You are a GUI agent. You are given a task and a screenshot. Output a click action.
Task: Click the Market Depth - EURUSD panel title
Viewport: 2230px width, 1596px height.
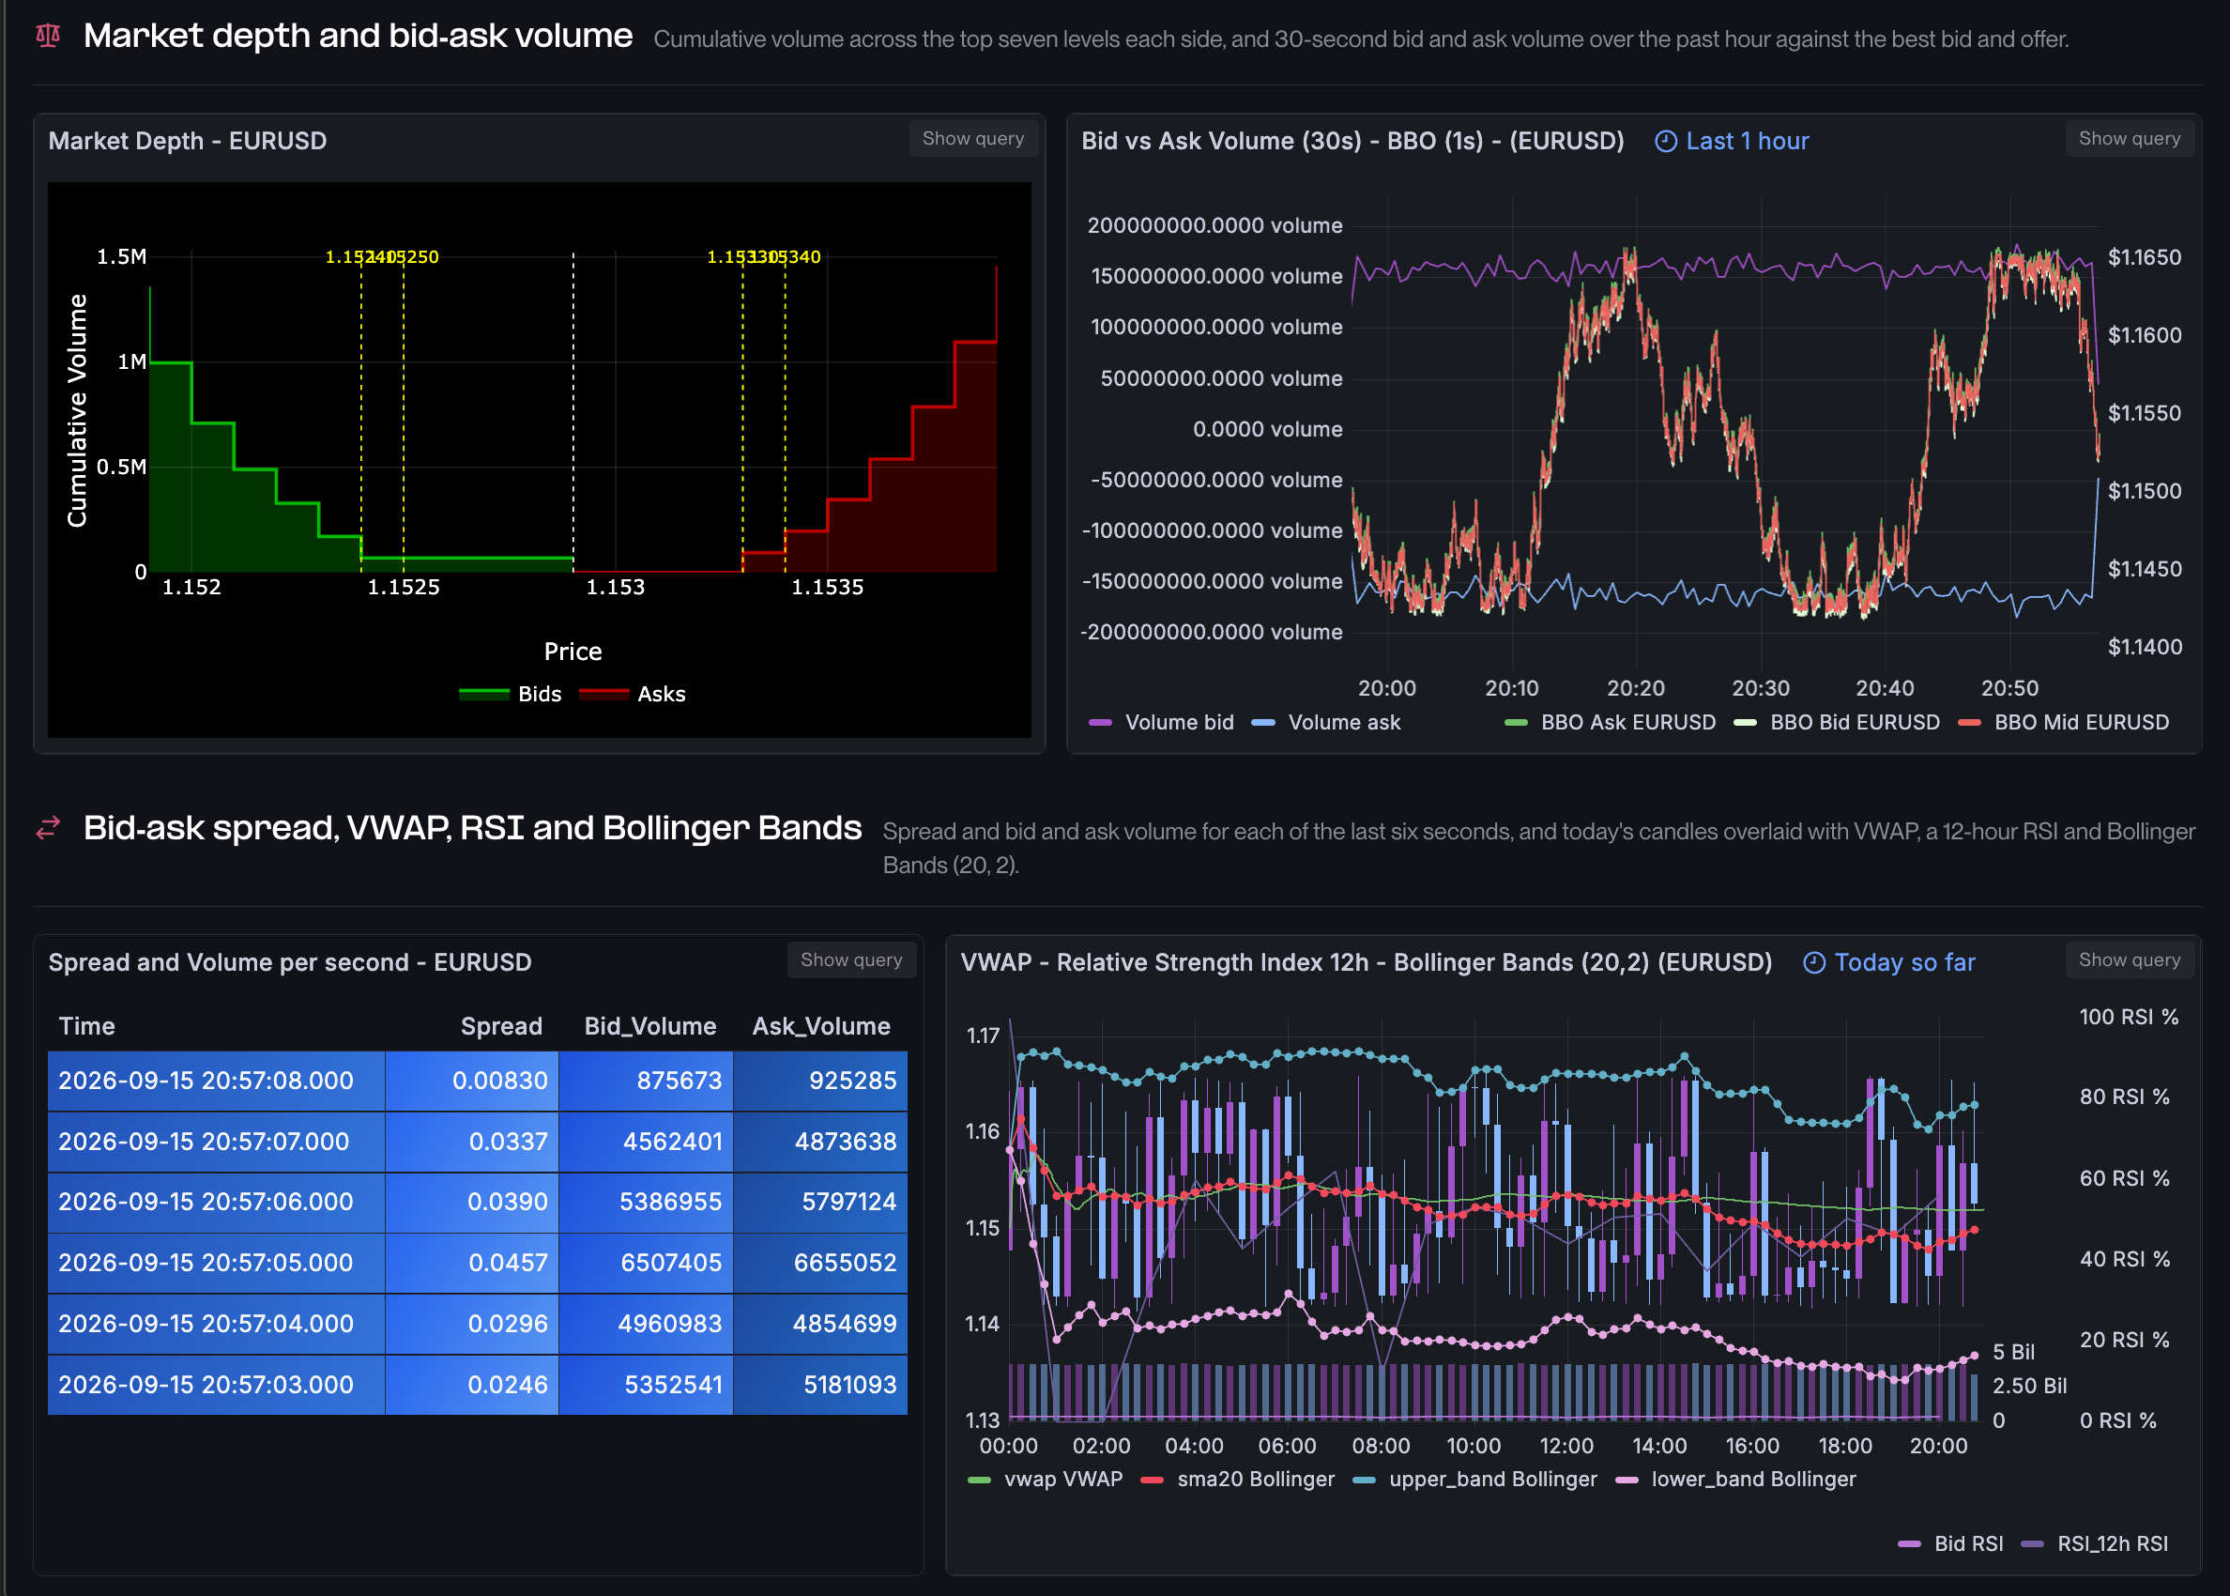tap(188, 142)
